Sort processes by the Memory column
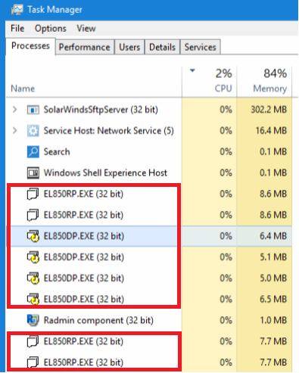Image resolution: width=299 pixels, height=373 pixels. click(x=264, y=82)
